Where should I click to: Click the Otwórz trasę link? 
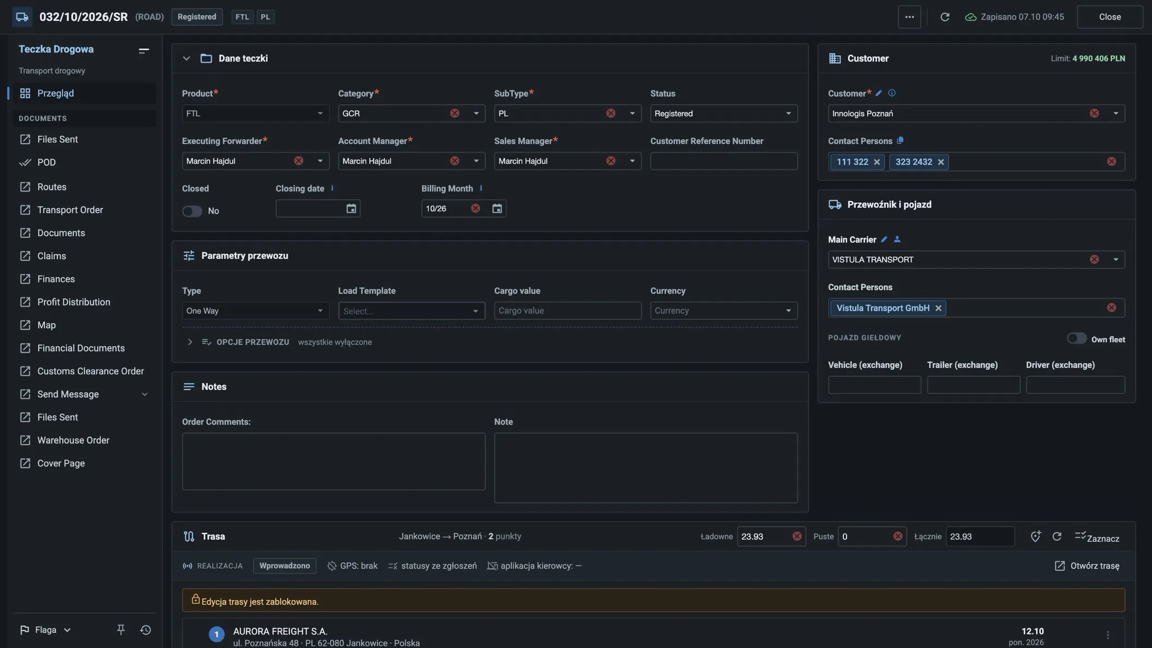(1087, 566)
